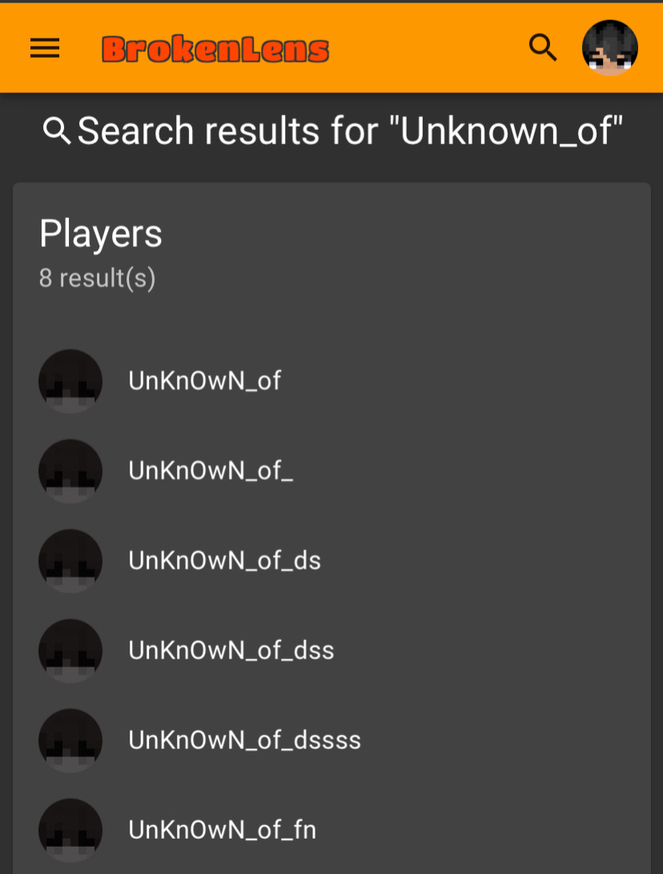Open the user profile avatar
The image size is (663, 874).
coord(610,48)
